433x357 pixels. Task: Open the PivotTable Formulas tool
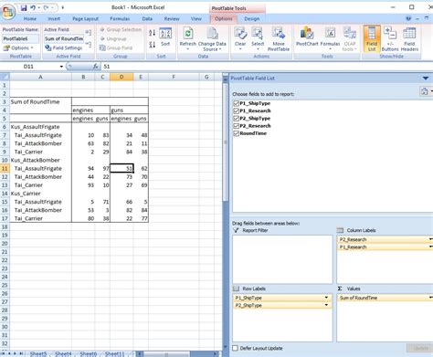(330, 39)
